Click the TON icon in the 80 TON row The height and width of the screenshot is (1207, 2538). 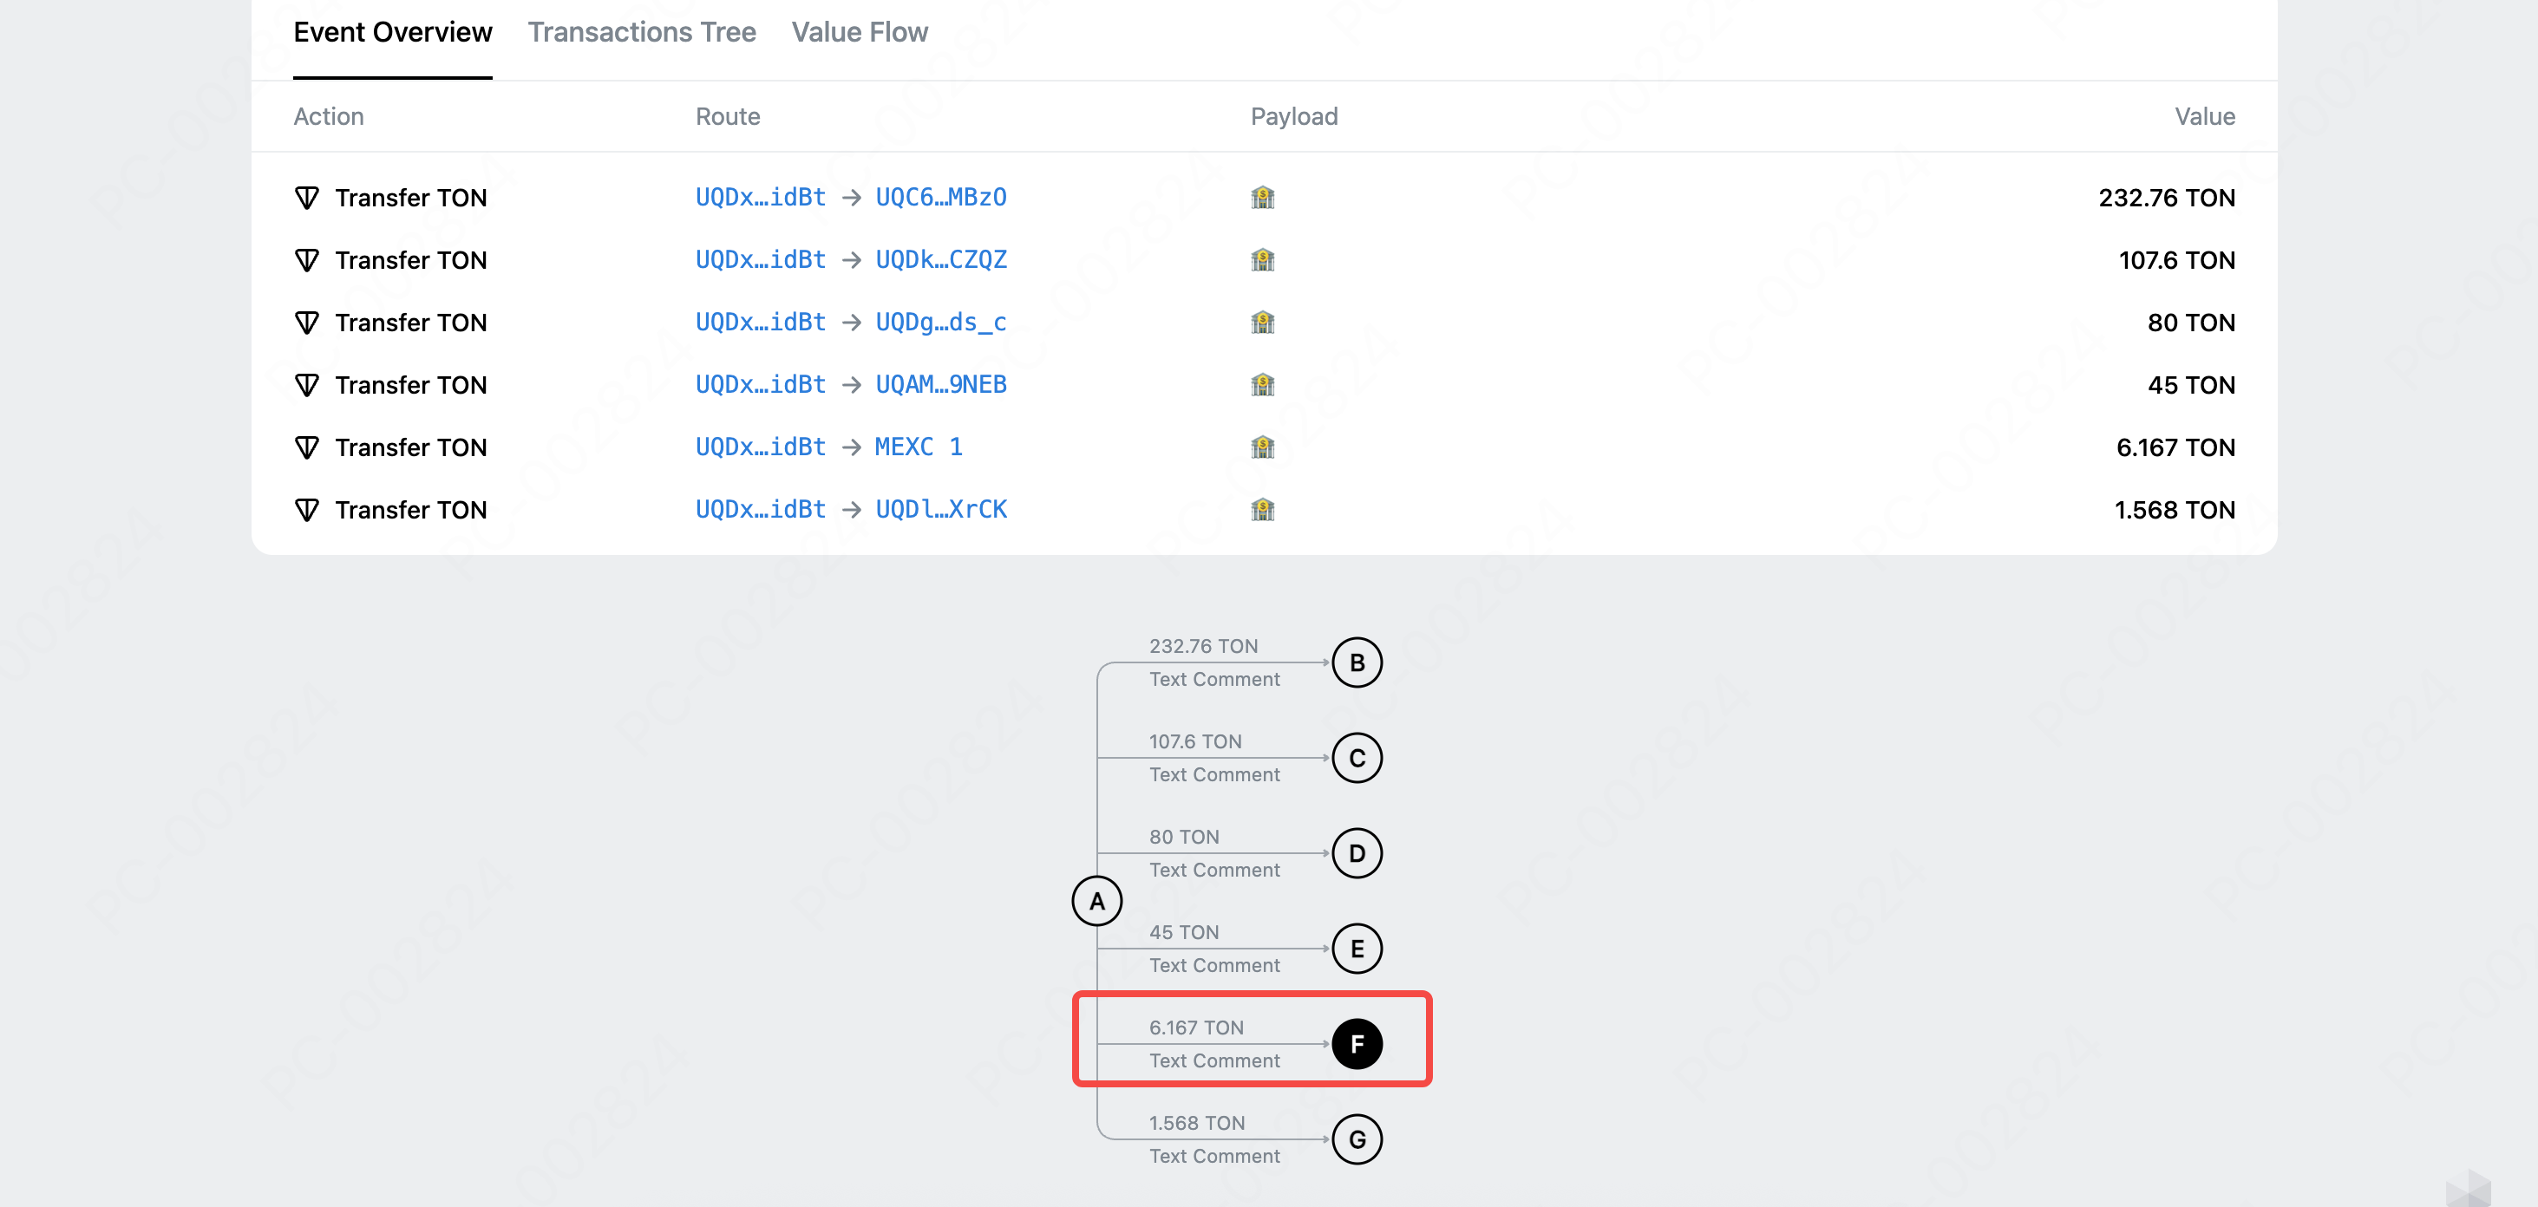tap(306, 323)
